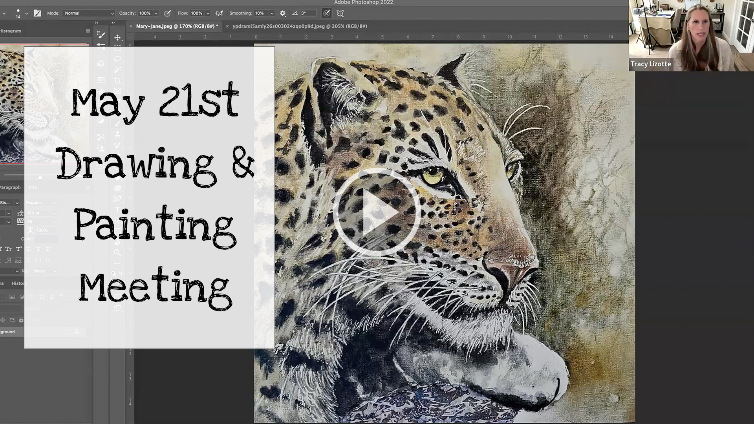The width and height of the screenshot is (754, 424).
Task: Play the May 21st meeting video
Action: pyautogui.click(x=377, y=212)
